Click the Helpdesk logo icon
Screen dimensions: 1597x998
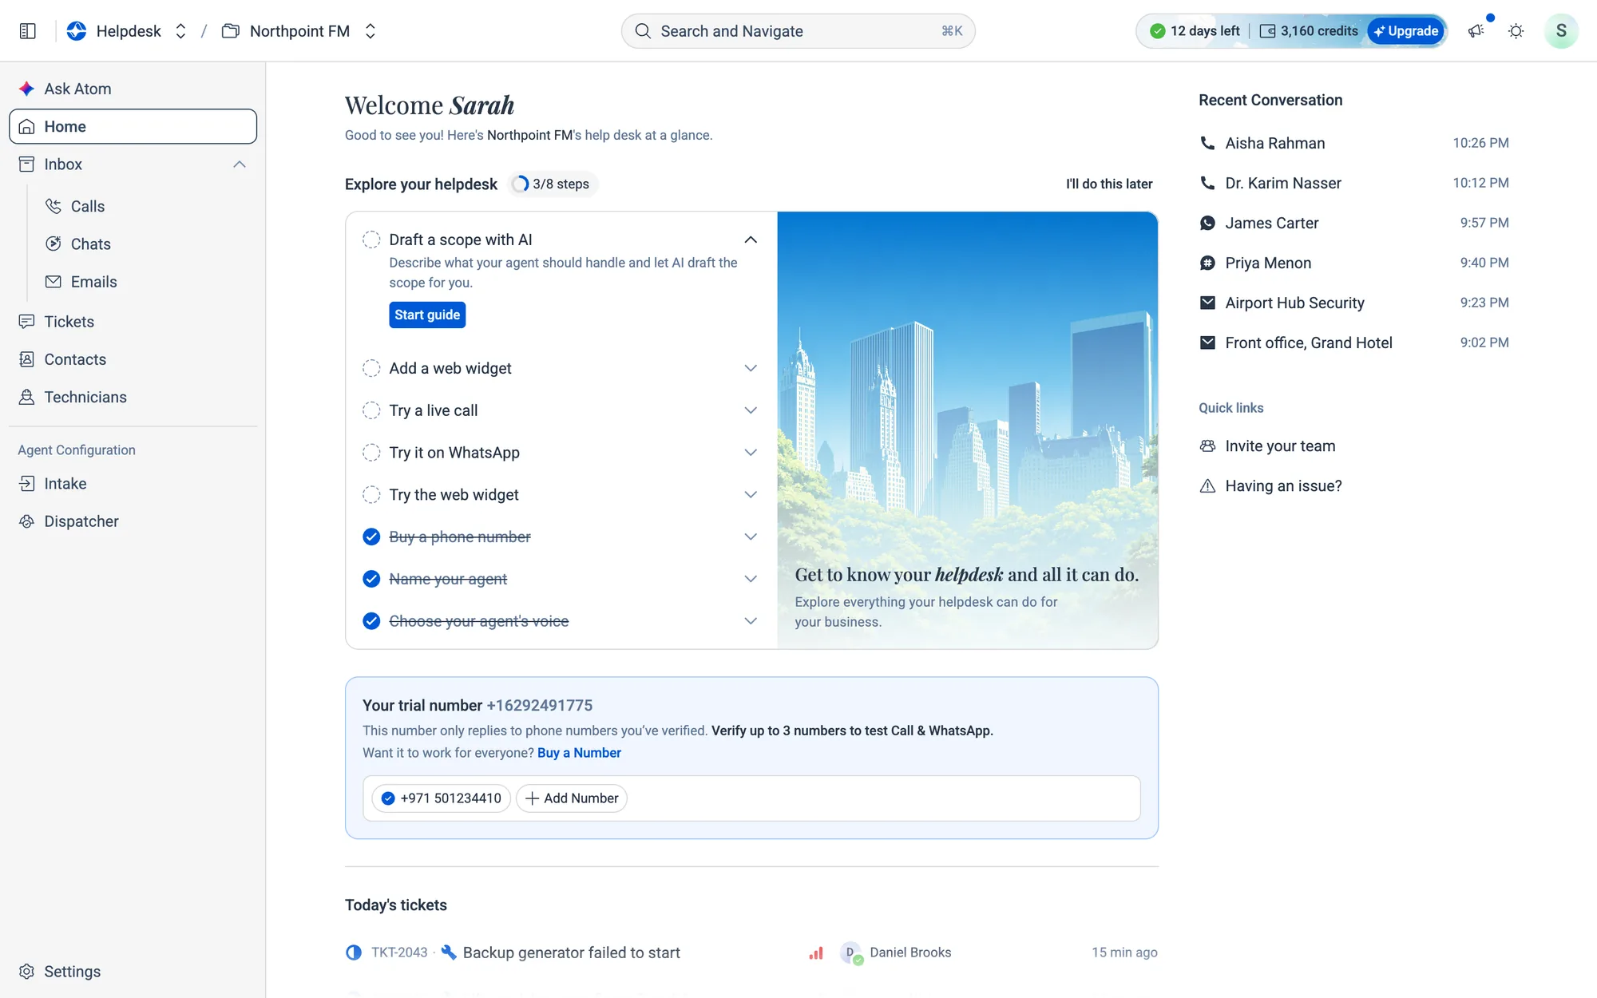(77, 31)
